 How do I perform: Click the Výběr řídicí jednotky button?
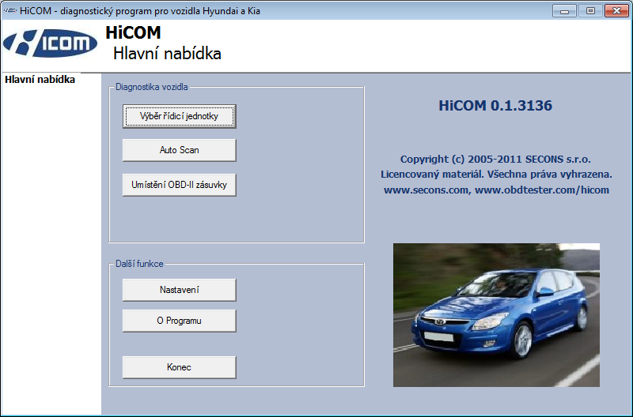pyautogui.click(x=180, y=116)
